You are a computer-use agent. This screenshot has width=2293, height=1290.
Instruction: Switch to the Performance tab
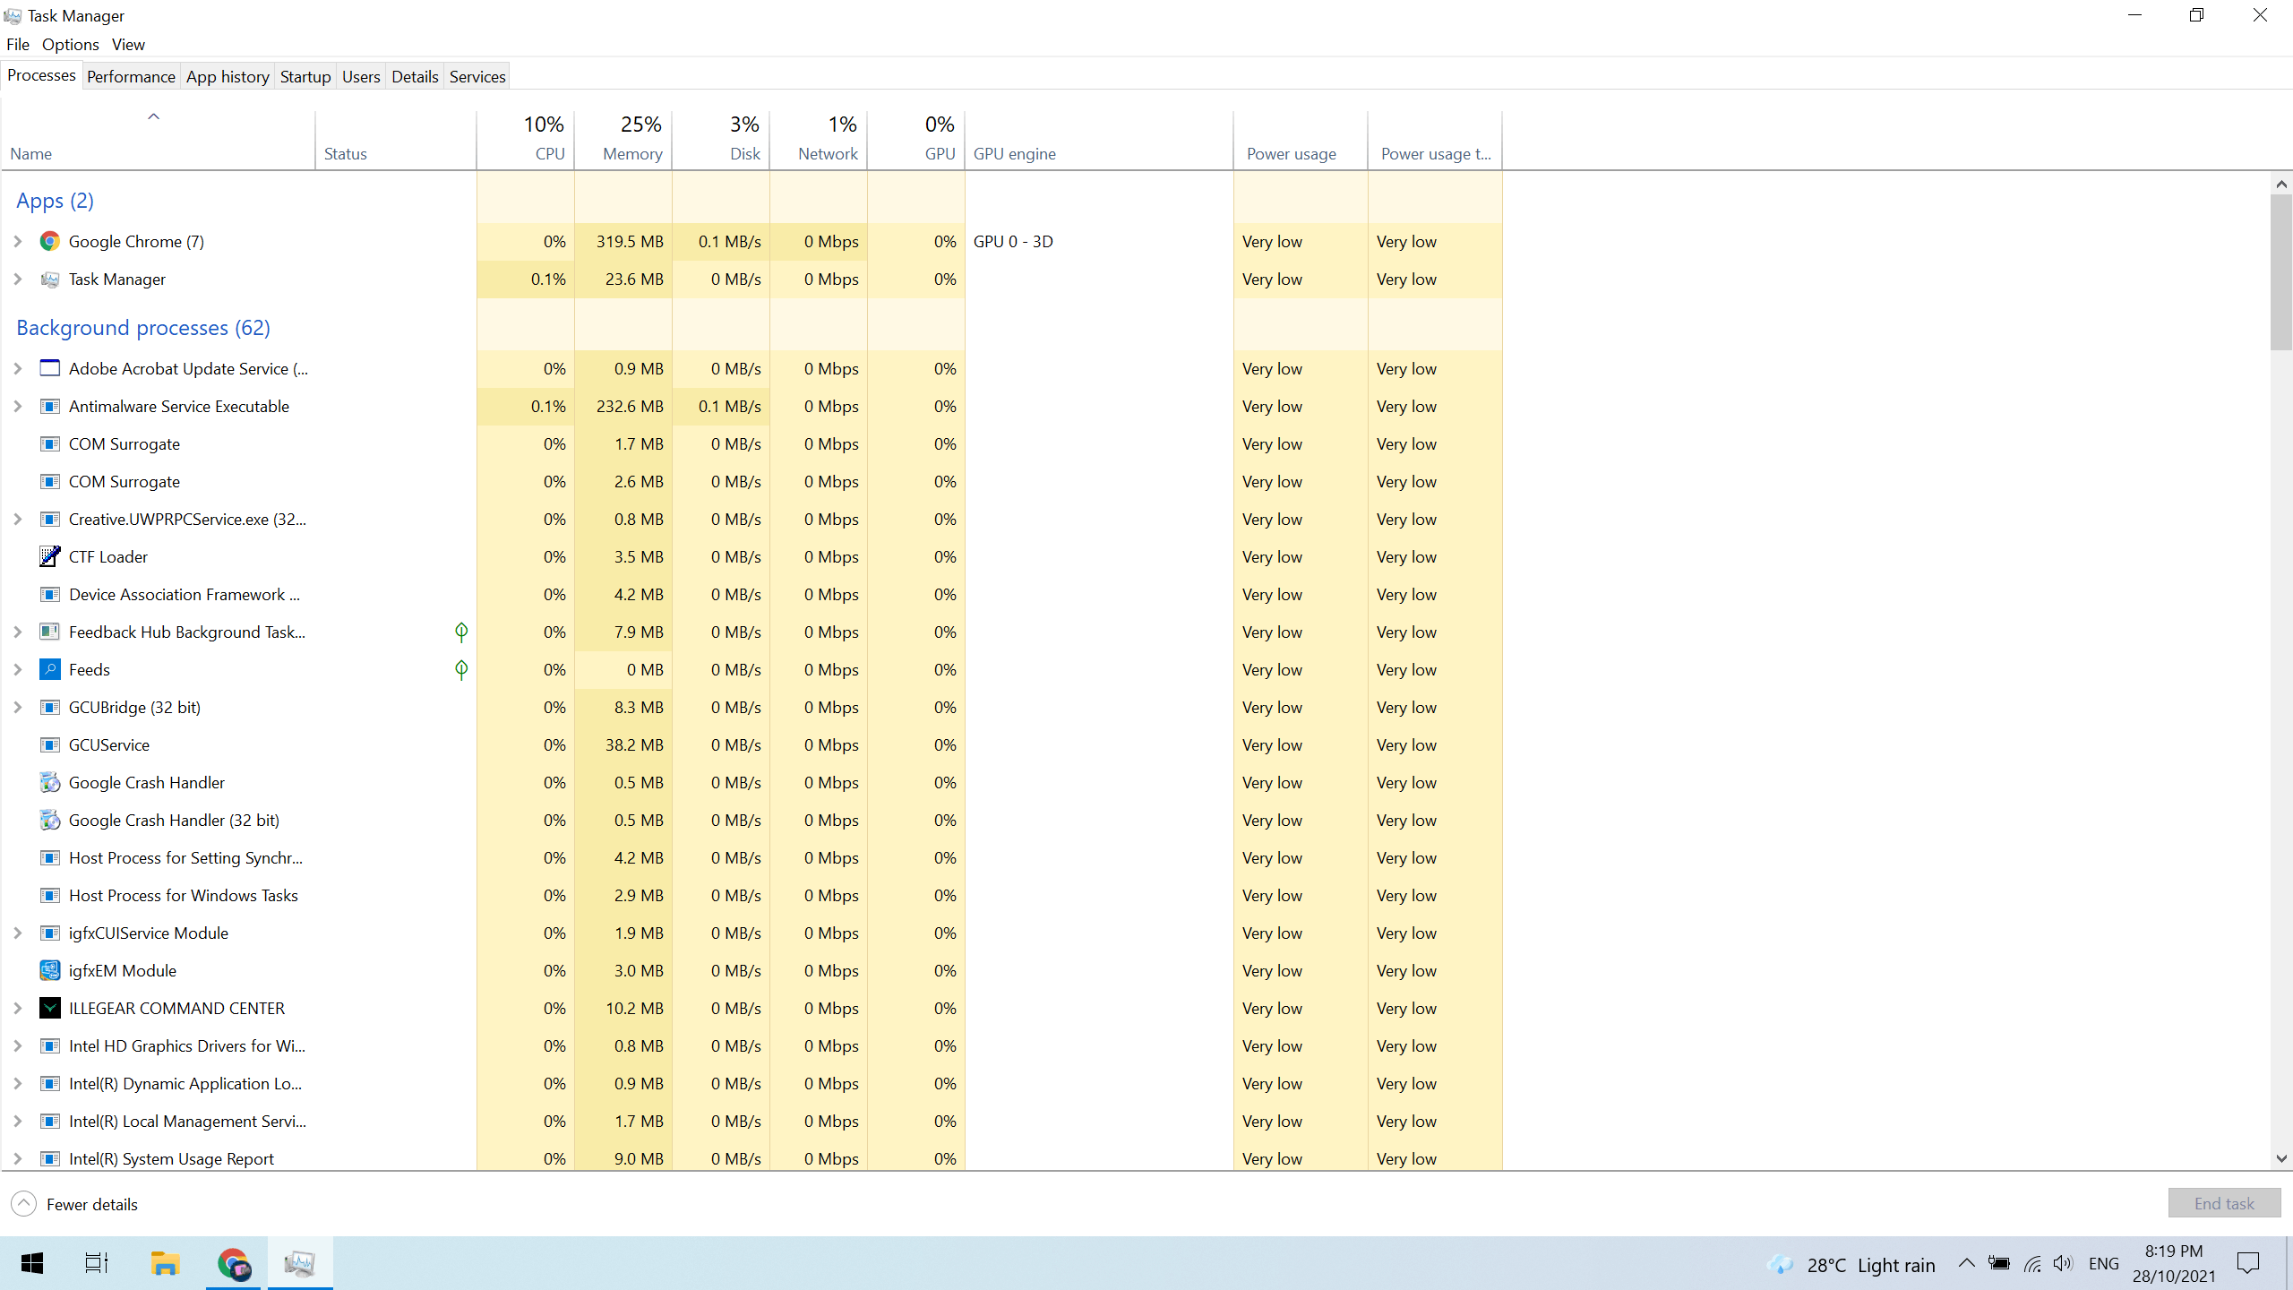click(131, 76)
